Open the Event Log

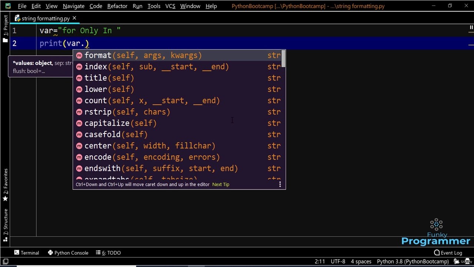coord(448,253)
